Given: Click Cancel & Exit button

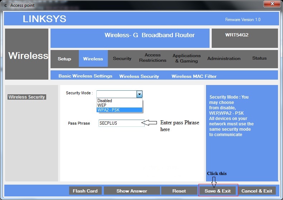Looking at the screenshot, I should tap(256, 191).
